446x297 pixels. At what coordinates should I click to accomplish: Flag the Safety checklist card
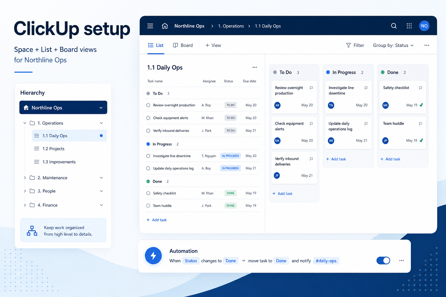(x=420, y=88)
